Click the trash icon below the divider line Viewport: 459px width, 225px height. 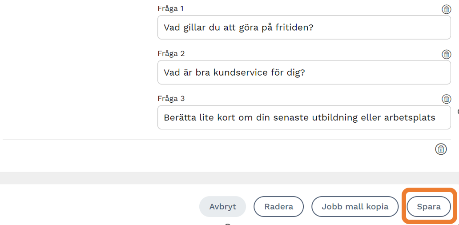coord(441,149)
